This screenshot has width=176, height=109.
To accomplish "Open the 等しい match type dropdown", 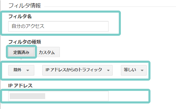I will click(x=134, y=70).
